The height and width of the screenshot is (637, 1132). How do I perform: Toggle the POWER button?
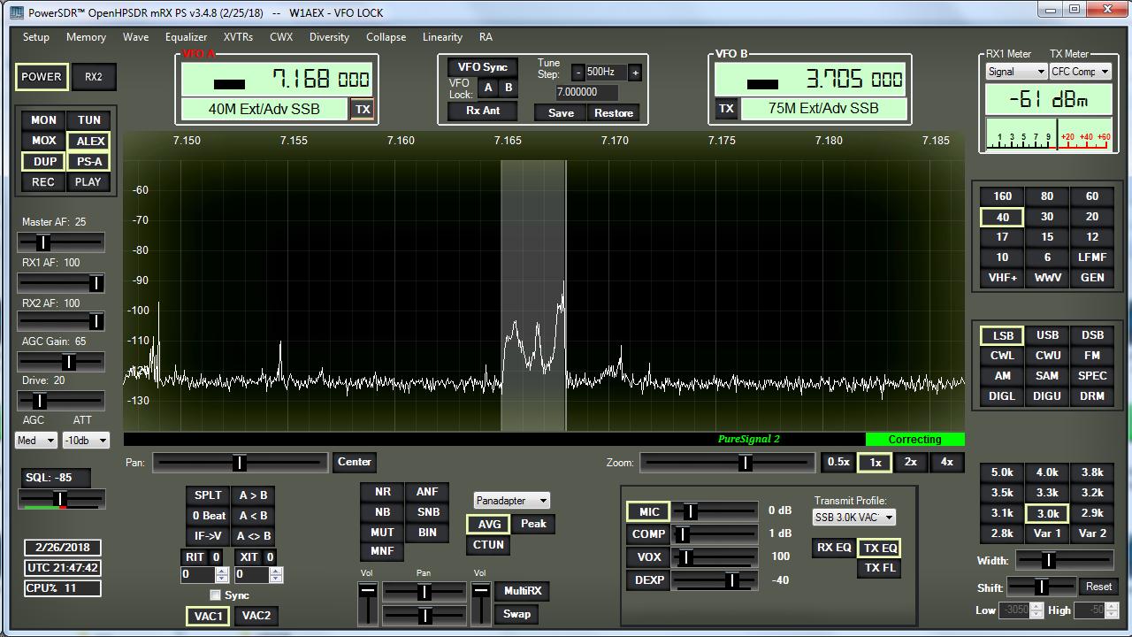tap(42, 77)
